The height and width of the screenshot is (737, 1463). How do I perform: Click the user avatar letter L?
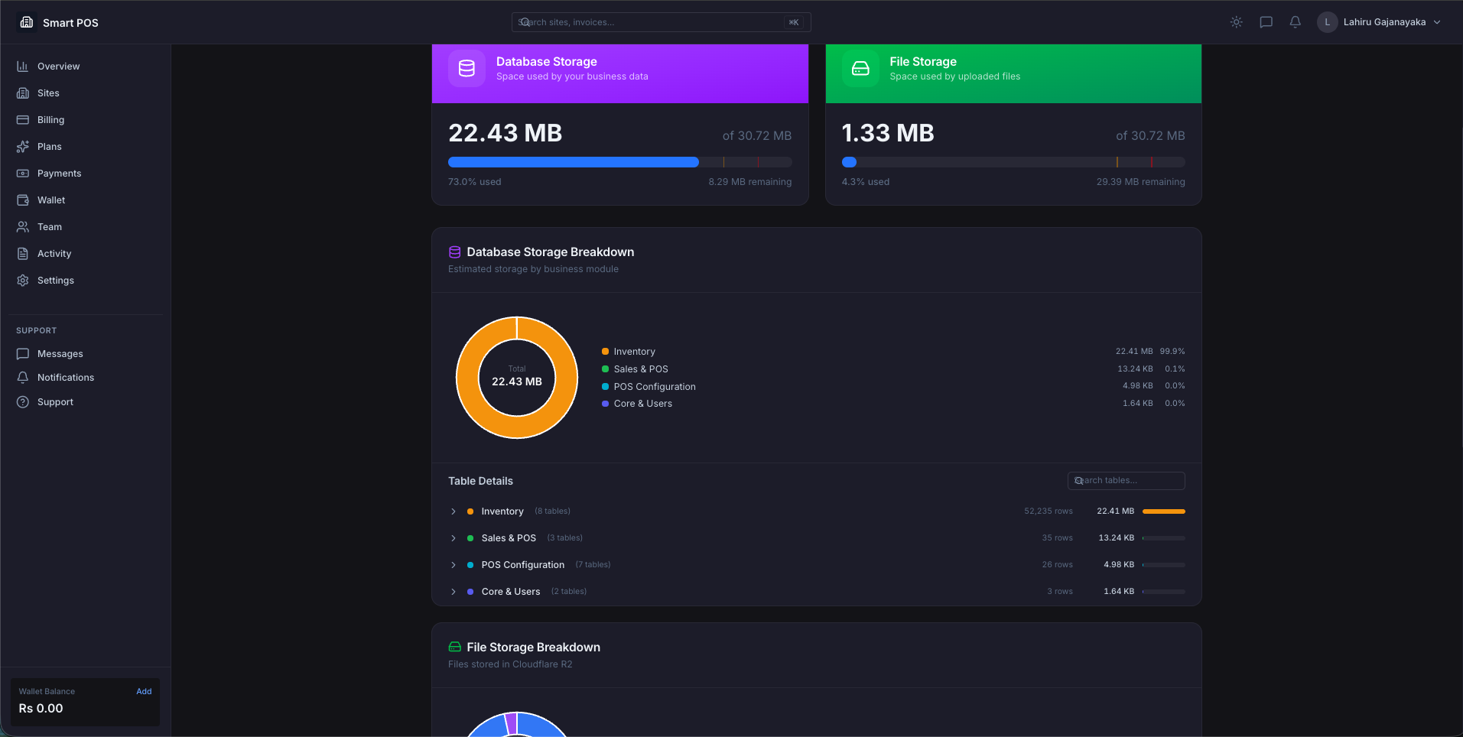(x=1327, y=22)
